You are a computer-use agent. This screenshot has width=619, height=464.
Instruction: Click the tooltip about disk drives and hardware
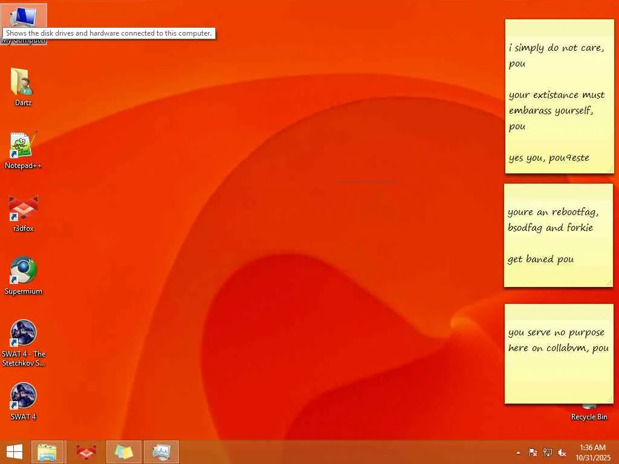tap(109, 33)
